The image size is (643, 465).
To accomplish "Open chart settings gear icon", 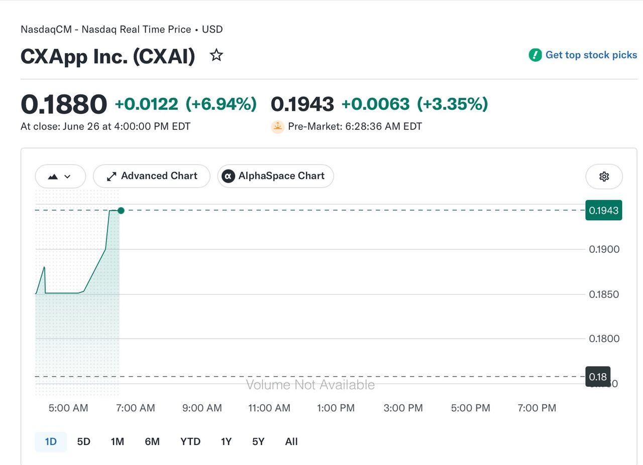I will [x=604, y=177].
